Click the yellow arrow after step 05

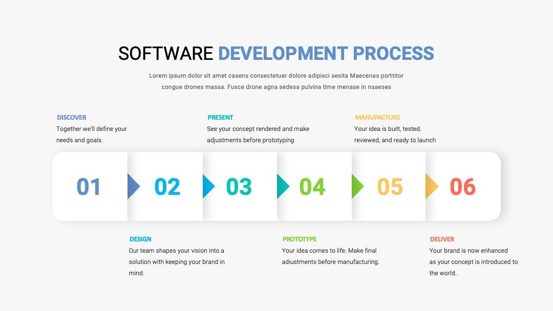(x=432, y=186)
